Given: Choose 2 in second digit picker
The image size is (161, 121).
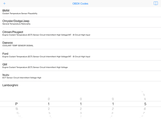Looking at the screenshot, I should pos(81,109).
